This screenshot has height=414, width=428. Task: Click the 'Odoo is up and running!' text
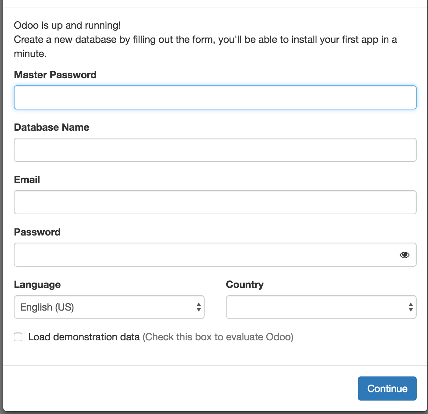pos(67,25)
